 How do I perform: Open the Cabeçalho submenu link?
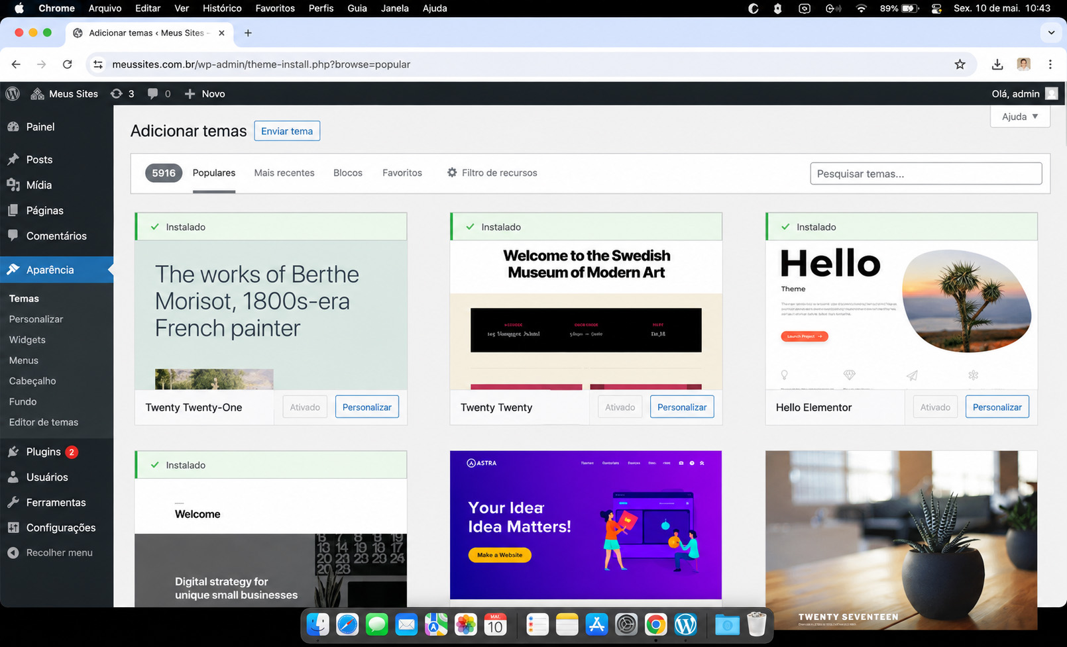[32, 381]
